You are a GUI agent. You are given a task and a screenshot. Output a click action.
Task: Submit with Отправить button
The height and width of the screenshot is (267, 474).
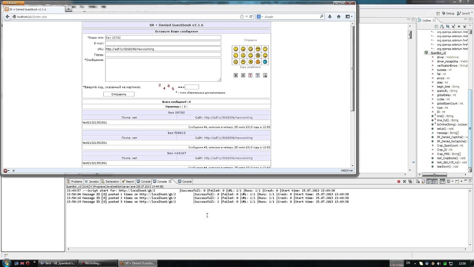[x=119, y=94]
